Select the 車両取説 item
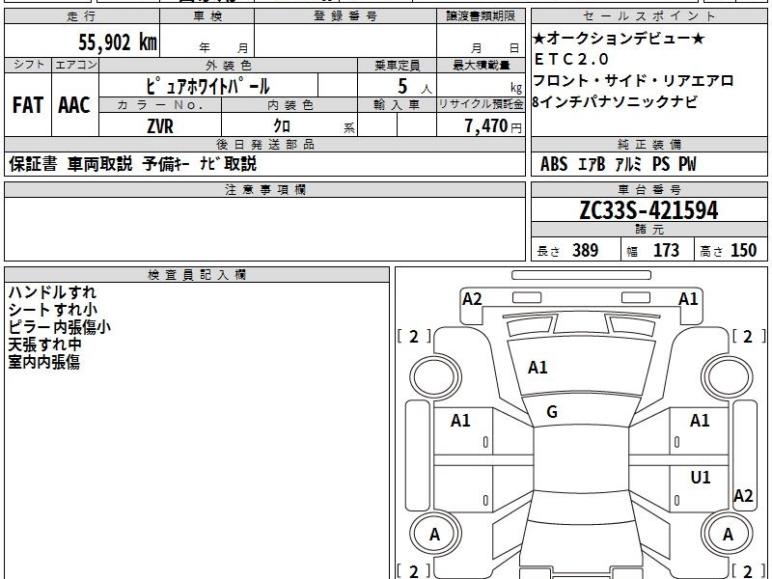Screen dimensions: 772x579 (100, 164)
